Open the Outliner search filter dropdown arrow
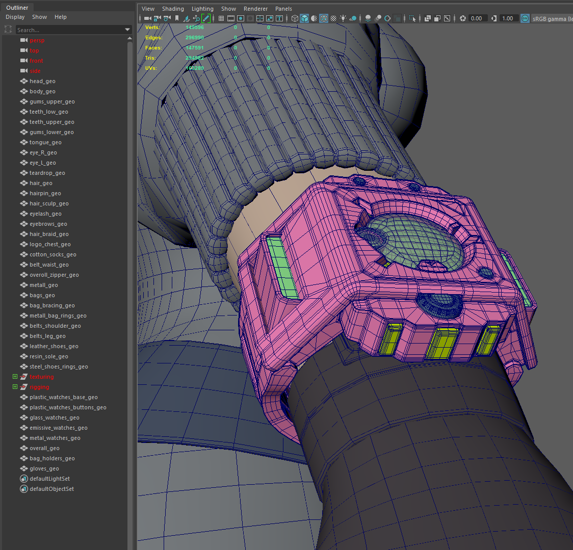 click(127, 30)
